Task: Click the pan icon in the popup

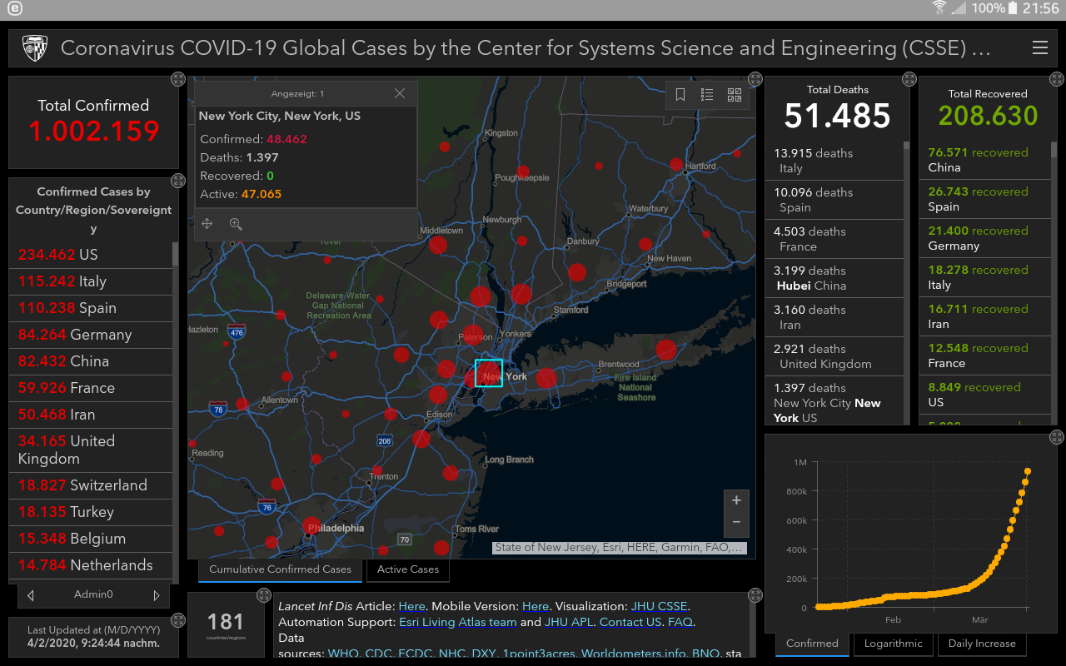Action: [x=207, y=224]
